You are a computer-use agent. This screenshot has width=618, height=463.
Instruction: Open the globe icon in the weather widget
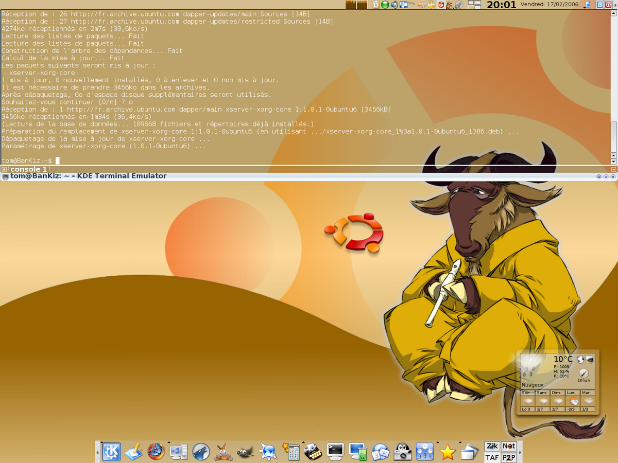coord(580,359)
